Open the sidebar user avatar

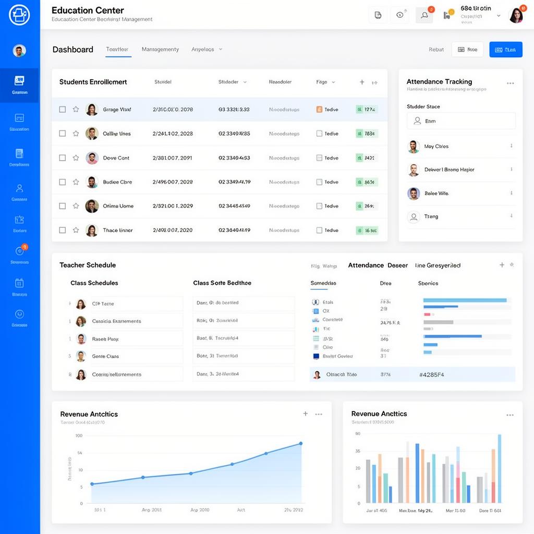coord(19,51)
